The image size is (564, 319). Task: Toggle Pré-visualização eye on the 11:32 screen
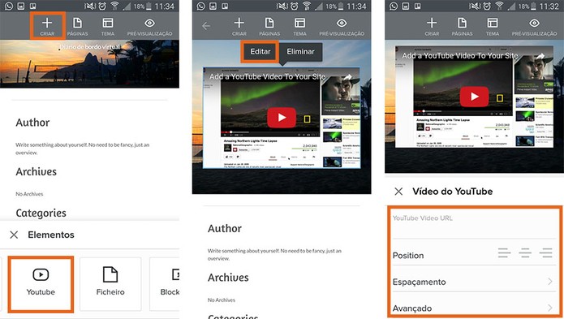(x=534, y=27)
